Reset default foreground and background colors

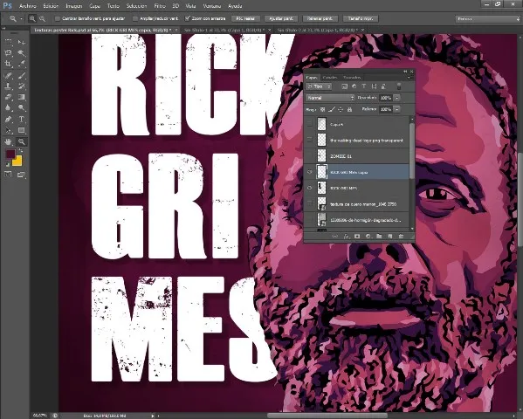pos(7,164)
